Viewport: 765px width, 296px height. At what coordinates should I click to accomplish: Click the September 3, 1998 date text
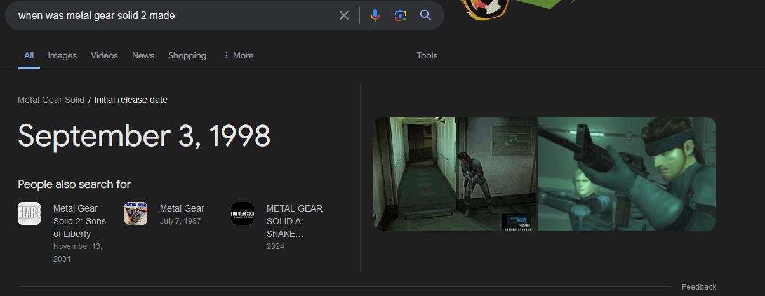tap(144, 135)
